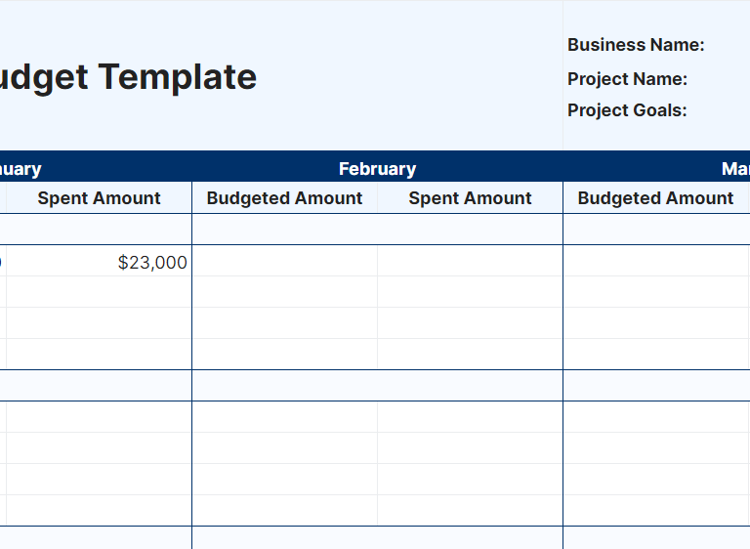
Task: Select February Spent Amount cell in $23,000 row
Action: point(470,262)
